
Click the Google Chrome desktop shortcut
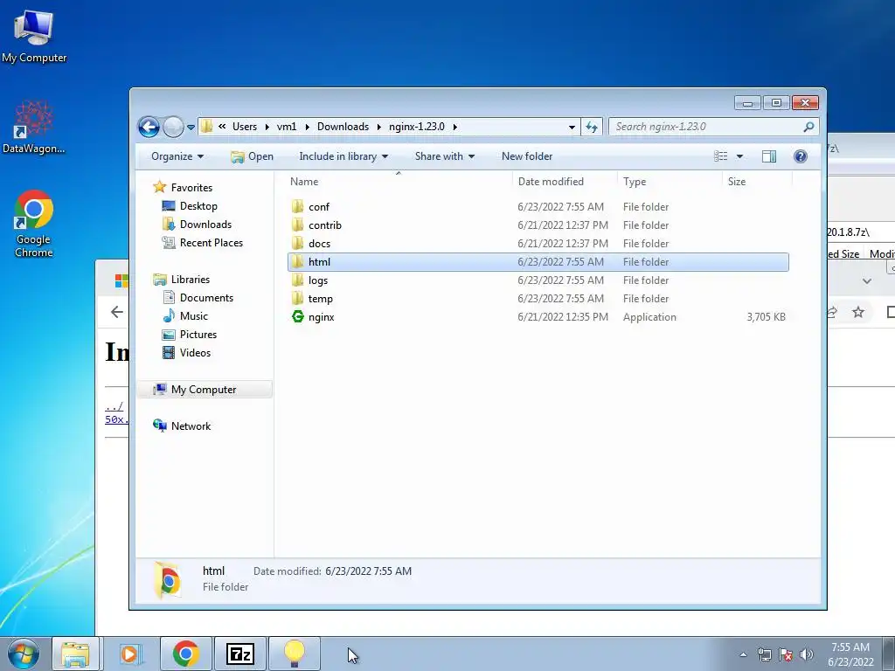coord(34,224)
